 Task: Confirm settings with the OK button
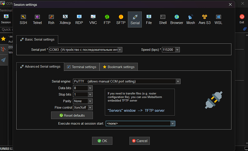(102, 141)
